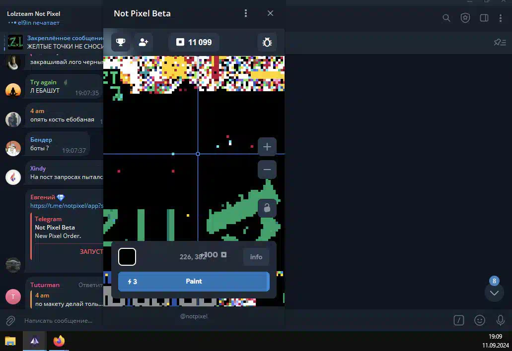Zoom in the canvas with plus button
This screenshot has width=512, height=351.
click(267, 147)
